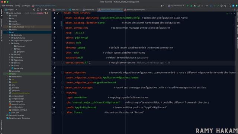This screenshot has height=134, width=238.
Task: Toggle Bookmarks tool window side tab
Action: [1, 125]
